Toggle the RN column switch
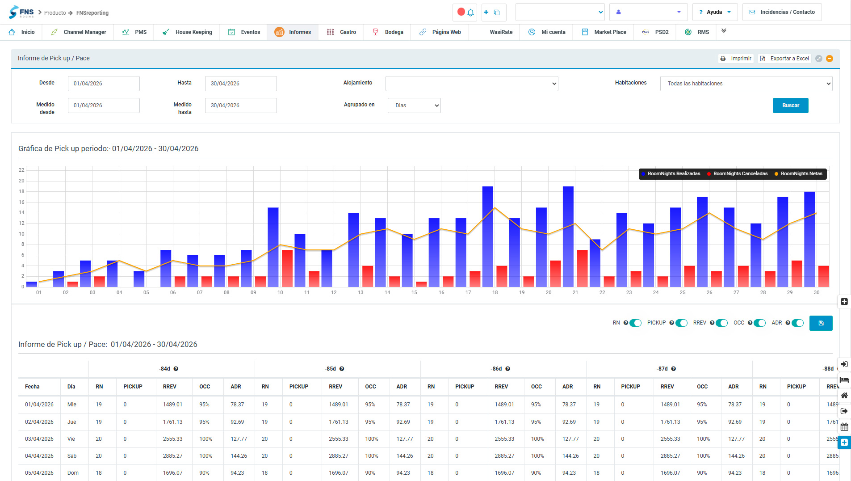The image size is (851, 481). tap(635, 323)
